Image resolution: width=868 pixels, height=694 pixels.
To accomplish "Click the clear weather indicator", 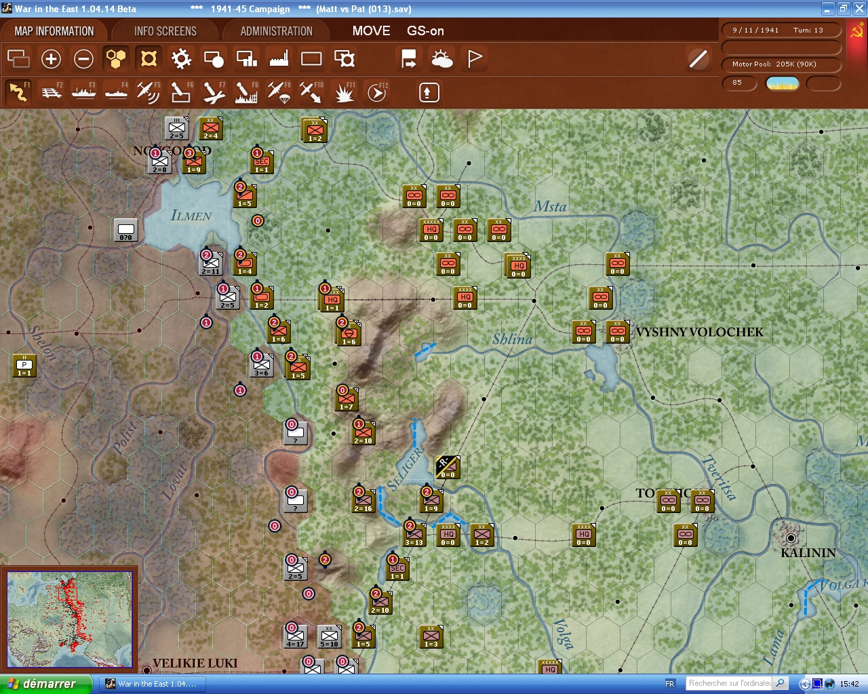I will click(x=782, y=83).
